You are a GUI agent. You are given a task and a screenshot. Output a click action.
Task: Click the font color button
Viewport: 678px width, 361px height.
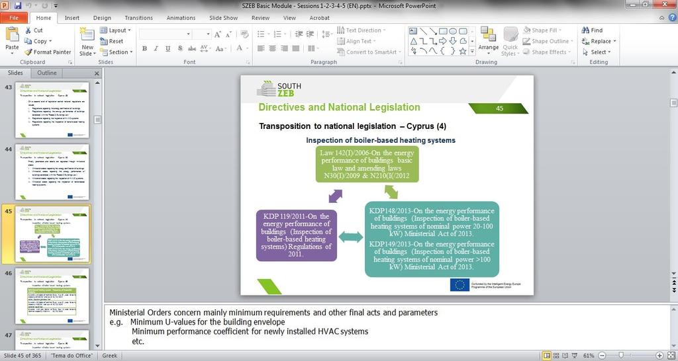[240, 48]
